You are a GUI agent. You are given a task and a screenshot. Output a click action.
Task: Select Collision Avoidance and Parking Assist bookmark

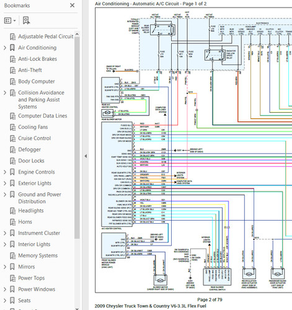[41, 100]
